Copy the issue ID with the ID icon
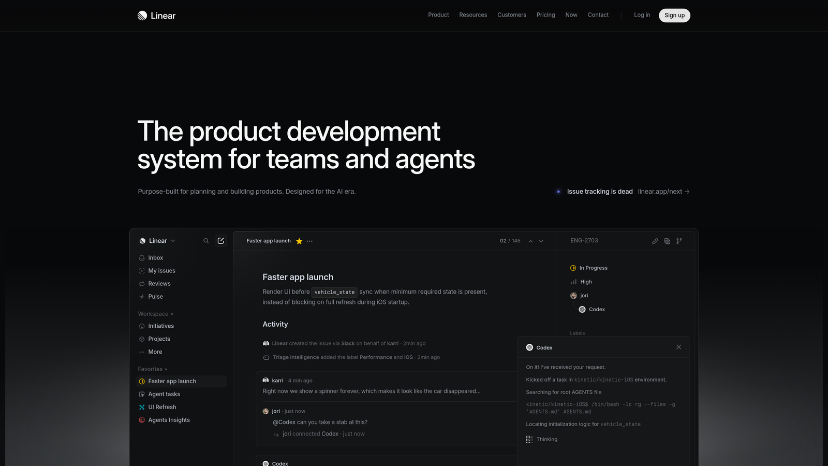Screen dimensions: 828x466 coord(667,241)
